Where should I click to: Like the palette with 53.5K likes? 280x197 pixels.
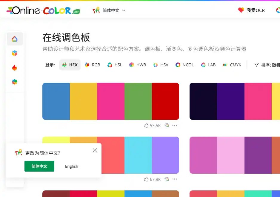146,125
